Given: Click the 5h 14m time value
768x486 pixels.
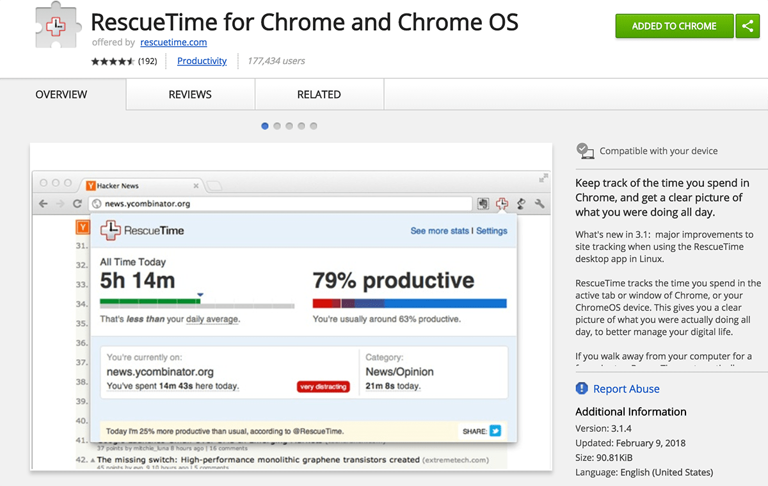Looking at the screenshot, I should click(137, 280).
